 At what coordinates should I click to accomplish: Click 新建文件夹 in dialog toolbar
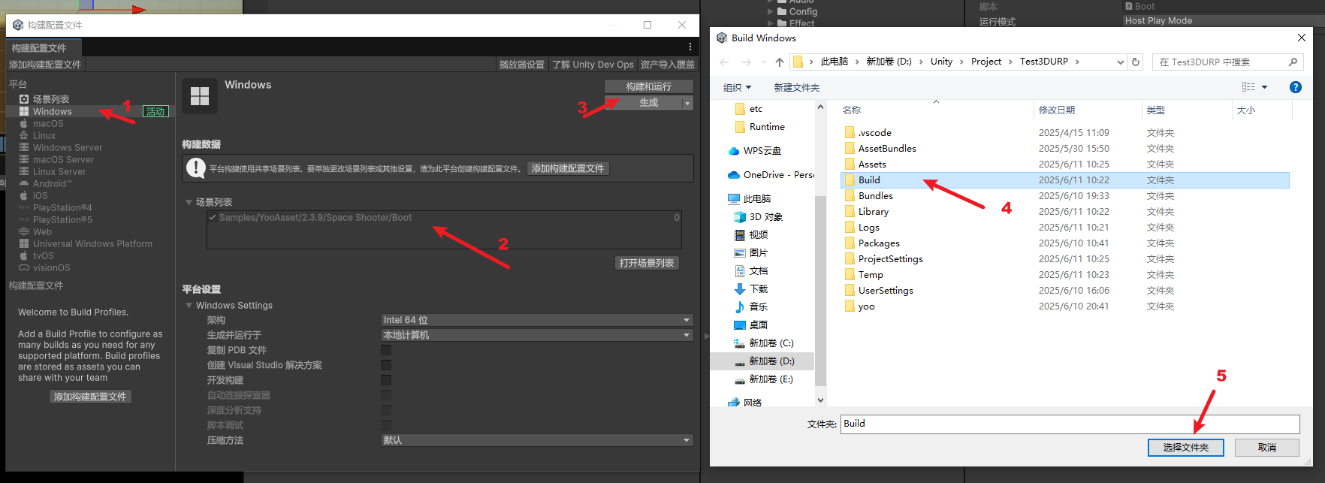[x=796, y=87]
